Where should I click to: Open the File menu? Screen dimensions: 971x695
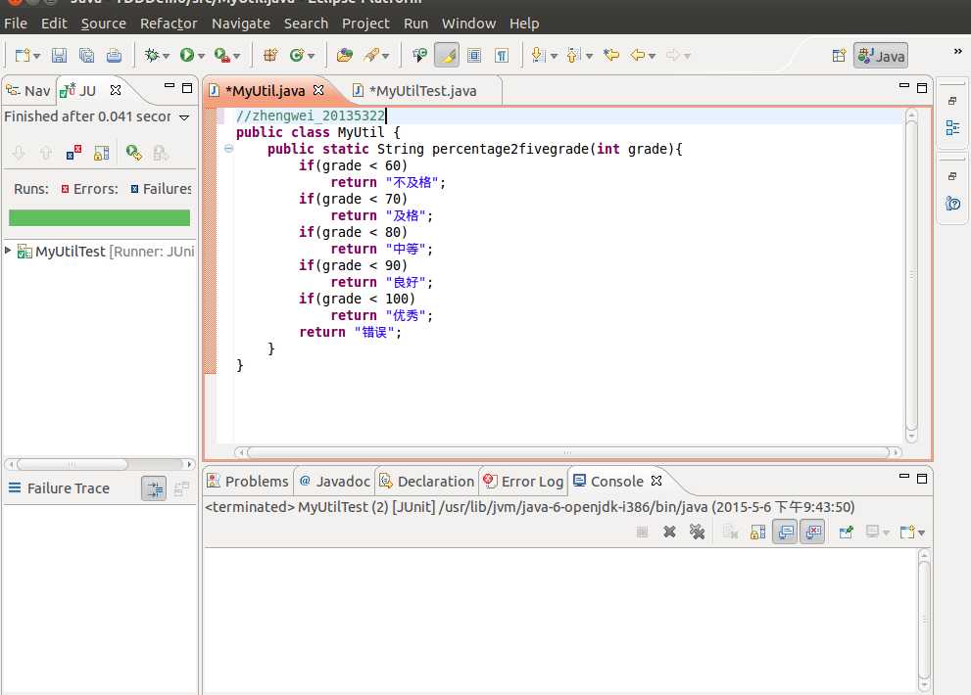16,23
